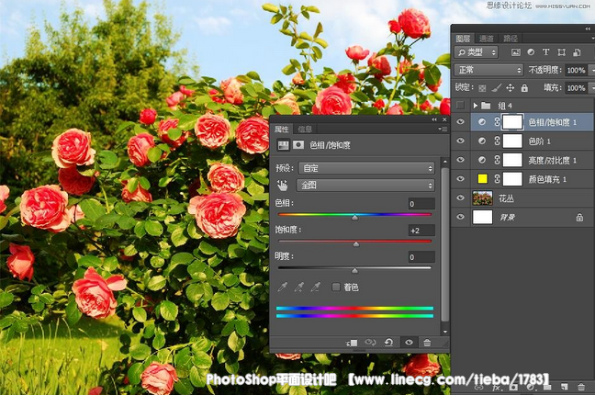Image resolution: width=595 pixels, height=395 pixels.
Task: Reset adjustment to defaults icon
Action: coord(388,343)
